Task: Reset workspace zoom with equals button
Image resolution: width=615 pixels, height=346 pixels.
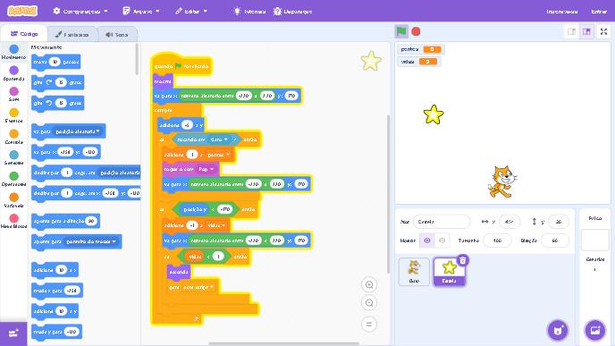Action: [x=369, y=325]
